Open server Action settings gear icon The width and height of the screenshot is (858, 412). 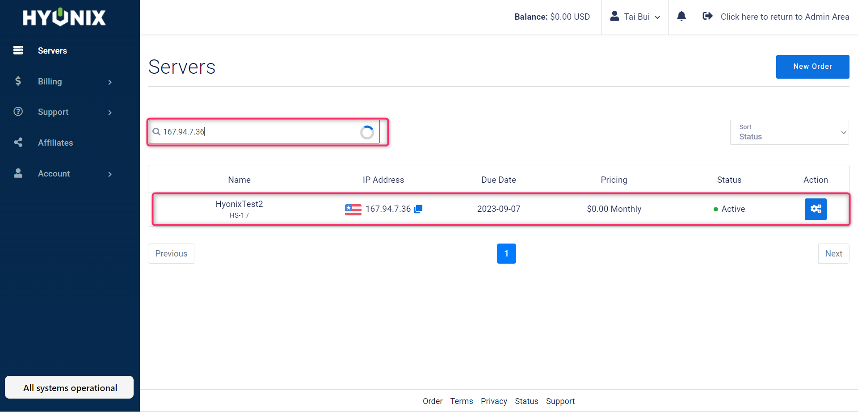coord(816,209)
